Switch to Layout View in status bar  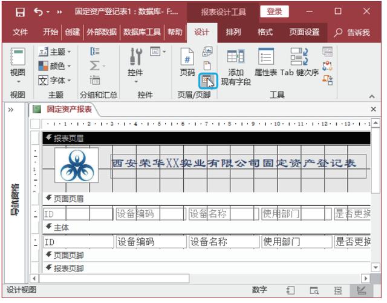pos(338,290)
